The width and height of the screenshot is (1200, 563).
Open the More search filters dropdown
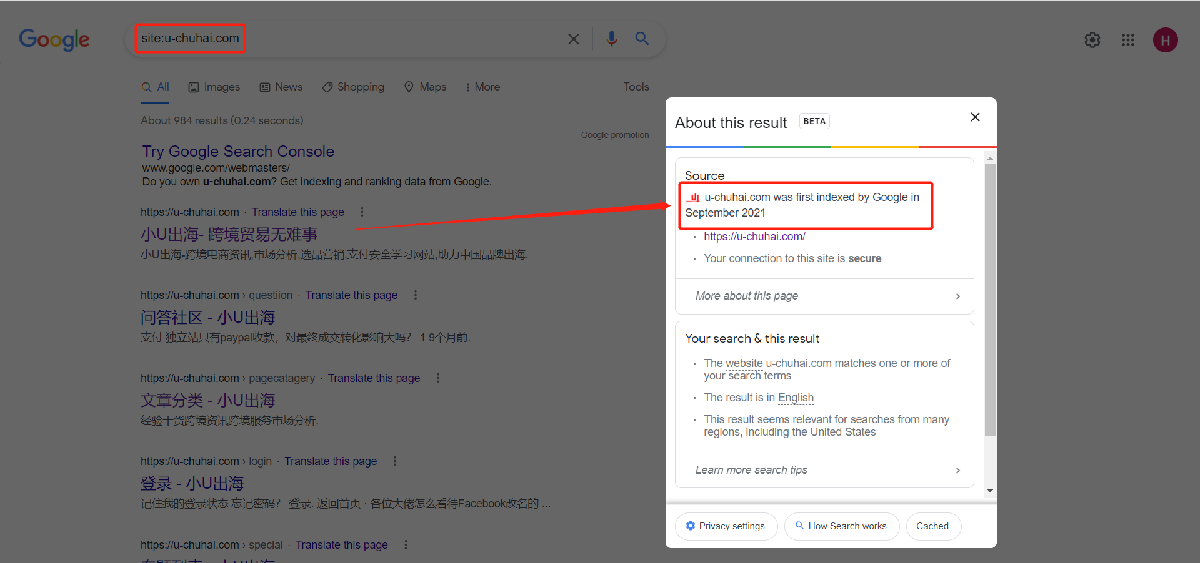482,87
